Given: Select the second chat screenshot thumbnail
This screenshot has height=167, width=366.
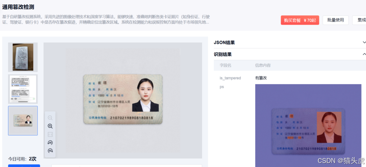Looking at the screenshot, I should (23, 89).
